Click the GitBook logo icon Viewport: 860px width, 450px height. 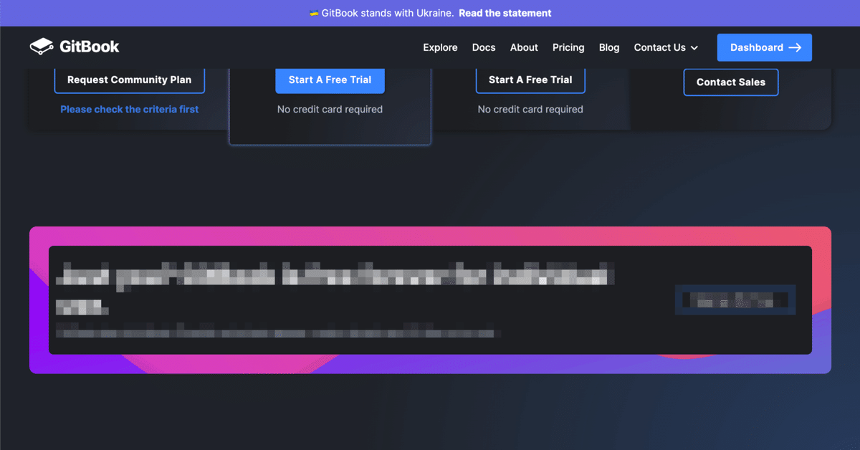click(42, 47)
